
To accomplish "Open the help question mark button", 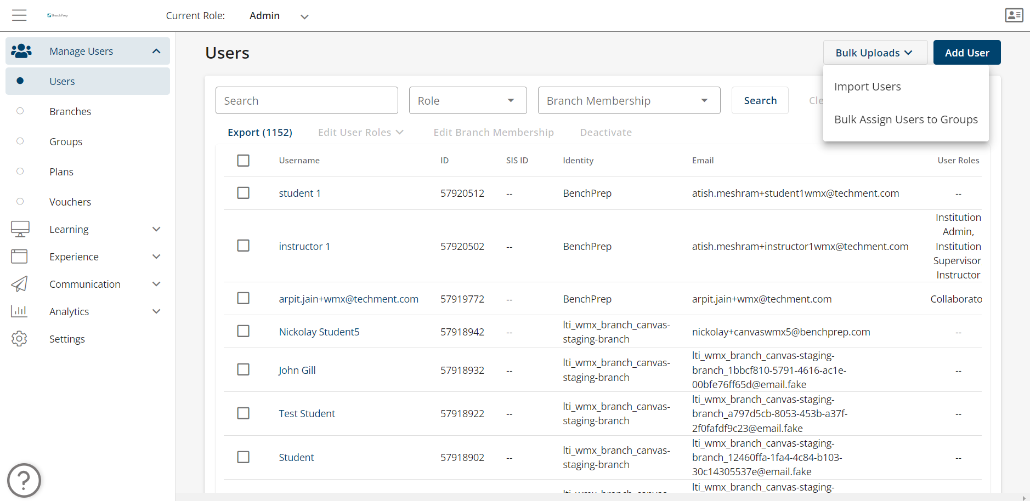I will coord(24,481).
